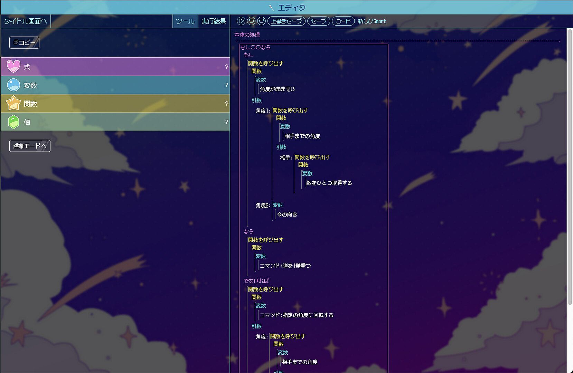
Task: Click the pink heart 式 icon
Action: [13, 66]
